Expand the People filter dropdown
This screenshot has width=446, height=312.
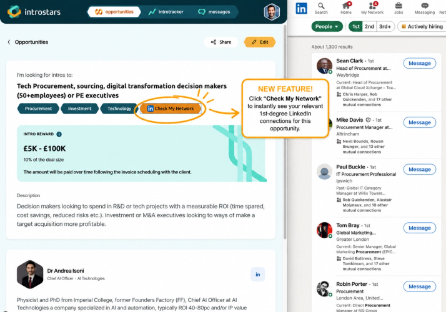coord(327,26)
